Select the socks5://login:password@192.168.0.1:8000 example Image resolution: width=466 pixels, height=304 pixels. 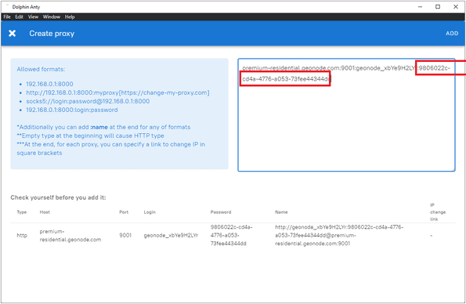pos(88,101)
